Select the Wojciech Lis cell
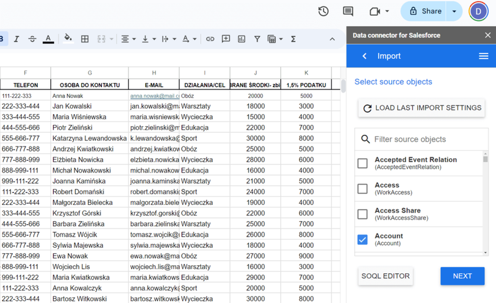The width and height of the screenshot is (496, 303). 89,266
